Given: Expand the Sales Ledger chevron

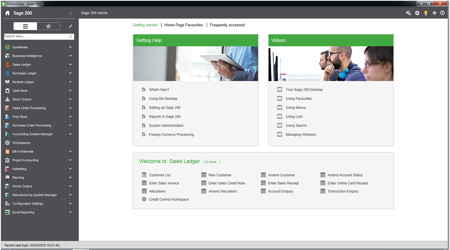Looking at the screenshot, I should click(x=70, y=65).
